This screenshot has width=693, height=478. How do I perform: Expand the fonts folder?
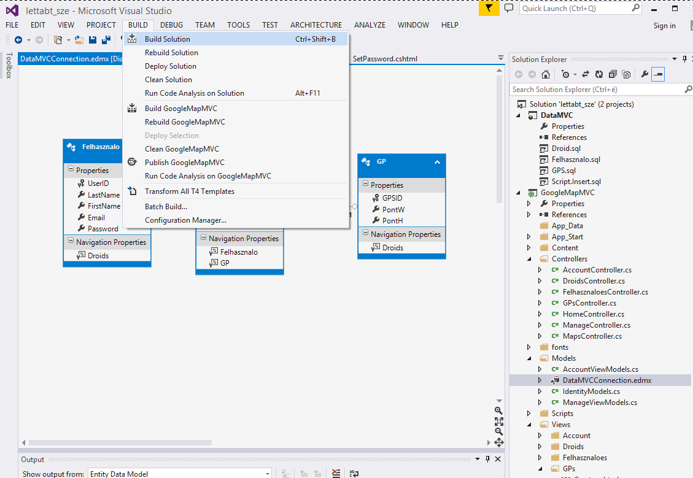(x=529, y=347)
